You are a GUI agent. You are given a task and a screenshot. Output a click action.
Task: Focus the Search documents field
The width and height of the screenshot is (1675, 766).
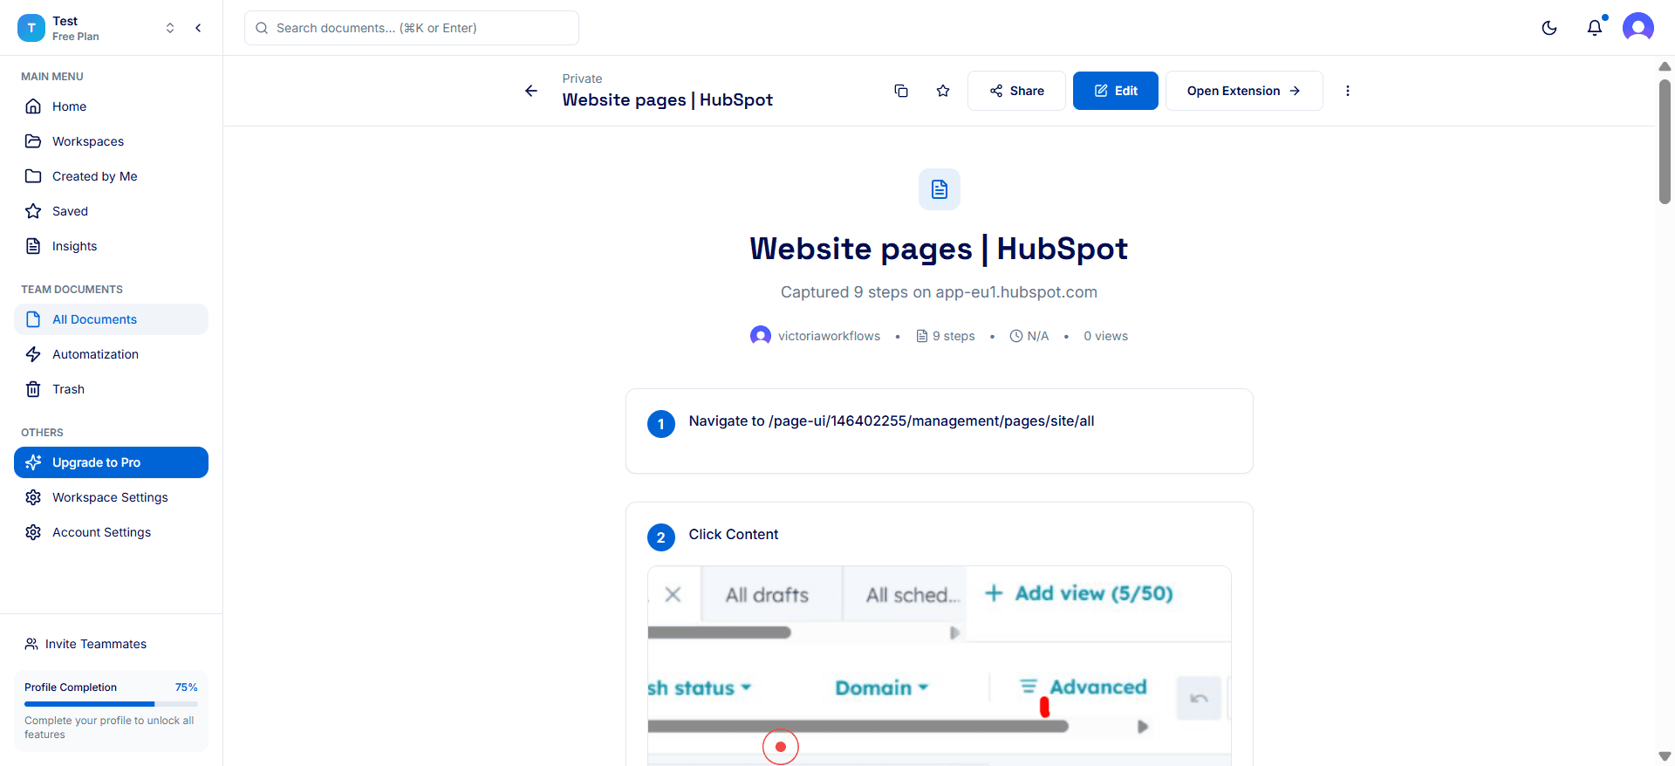412,28
